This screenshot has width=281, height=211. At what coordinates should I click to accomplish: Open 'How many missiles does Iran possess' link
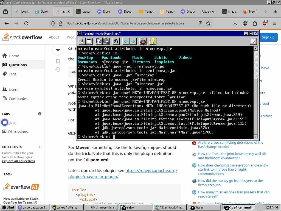pos(234,194)
